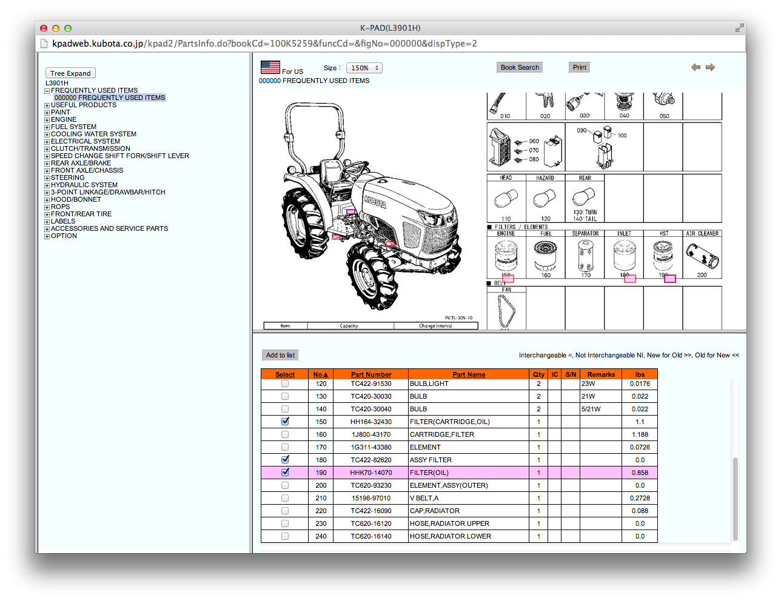Click the pink highlight box on image 190
Viewport: 781px width, 601px height.
pos(670,279)
